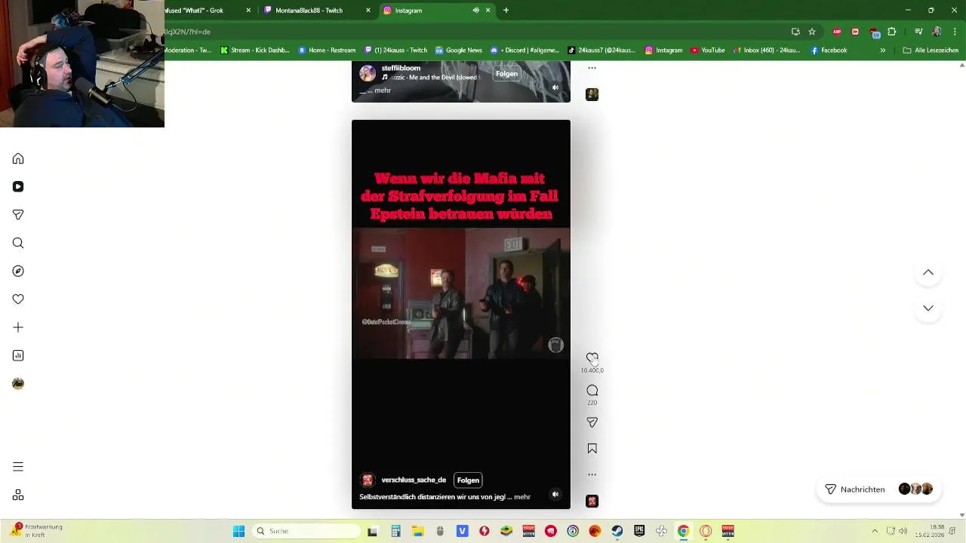This screenshot has width=966, height=543.
Task: Open Reels in the Instagram sidebar
Action: coord(18,186)
